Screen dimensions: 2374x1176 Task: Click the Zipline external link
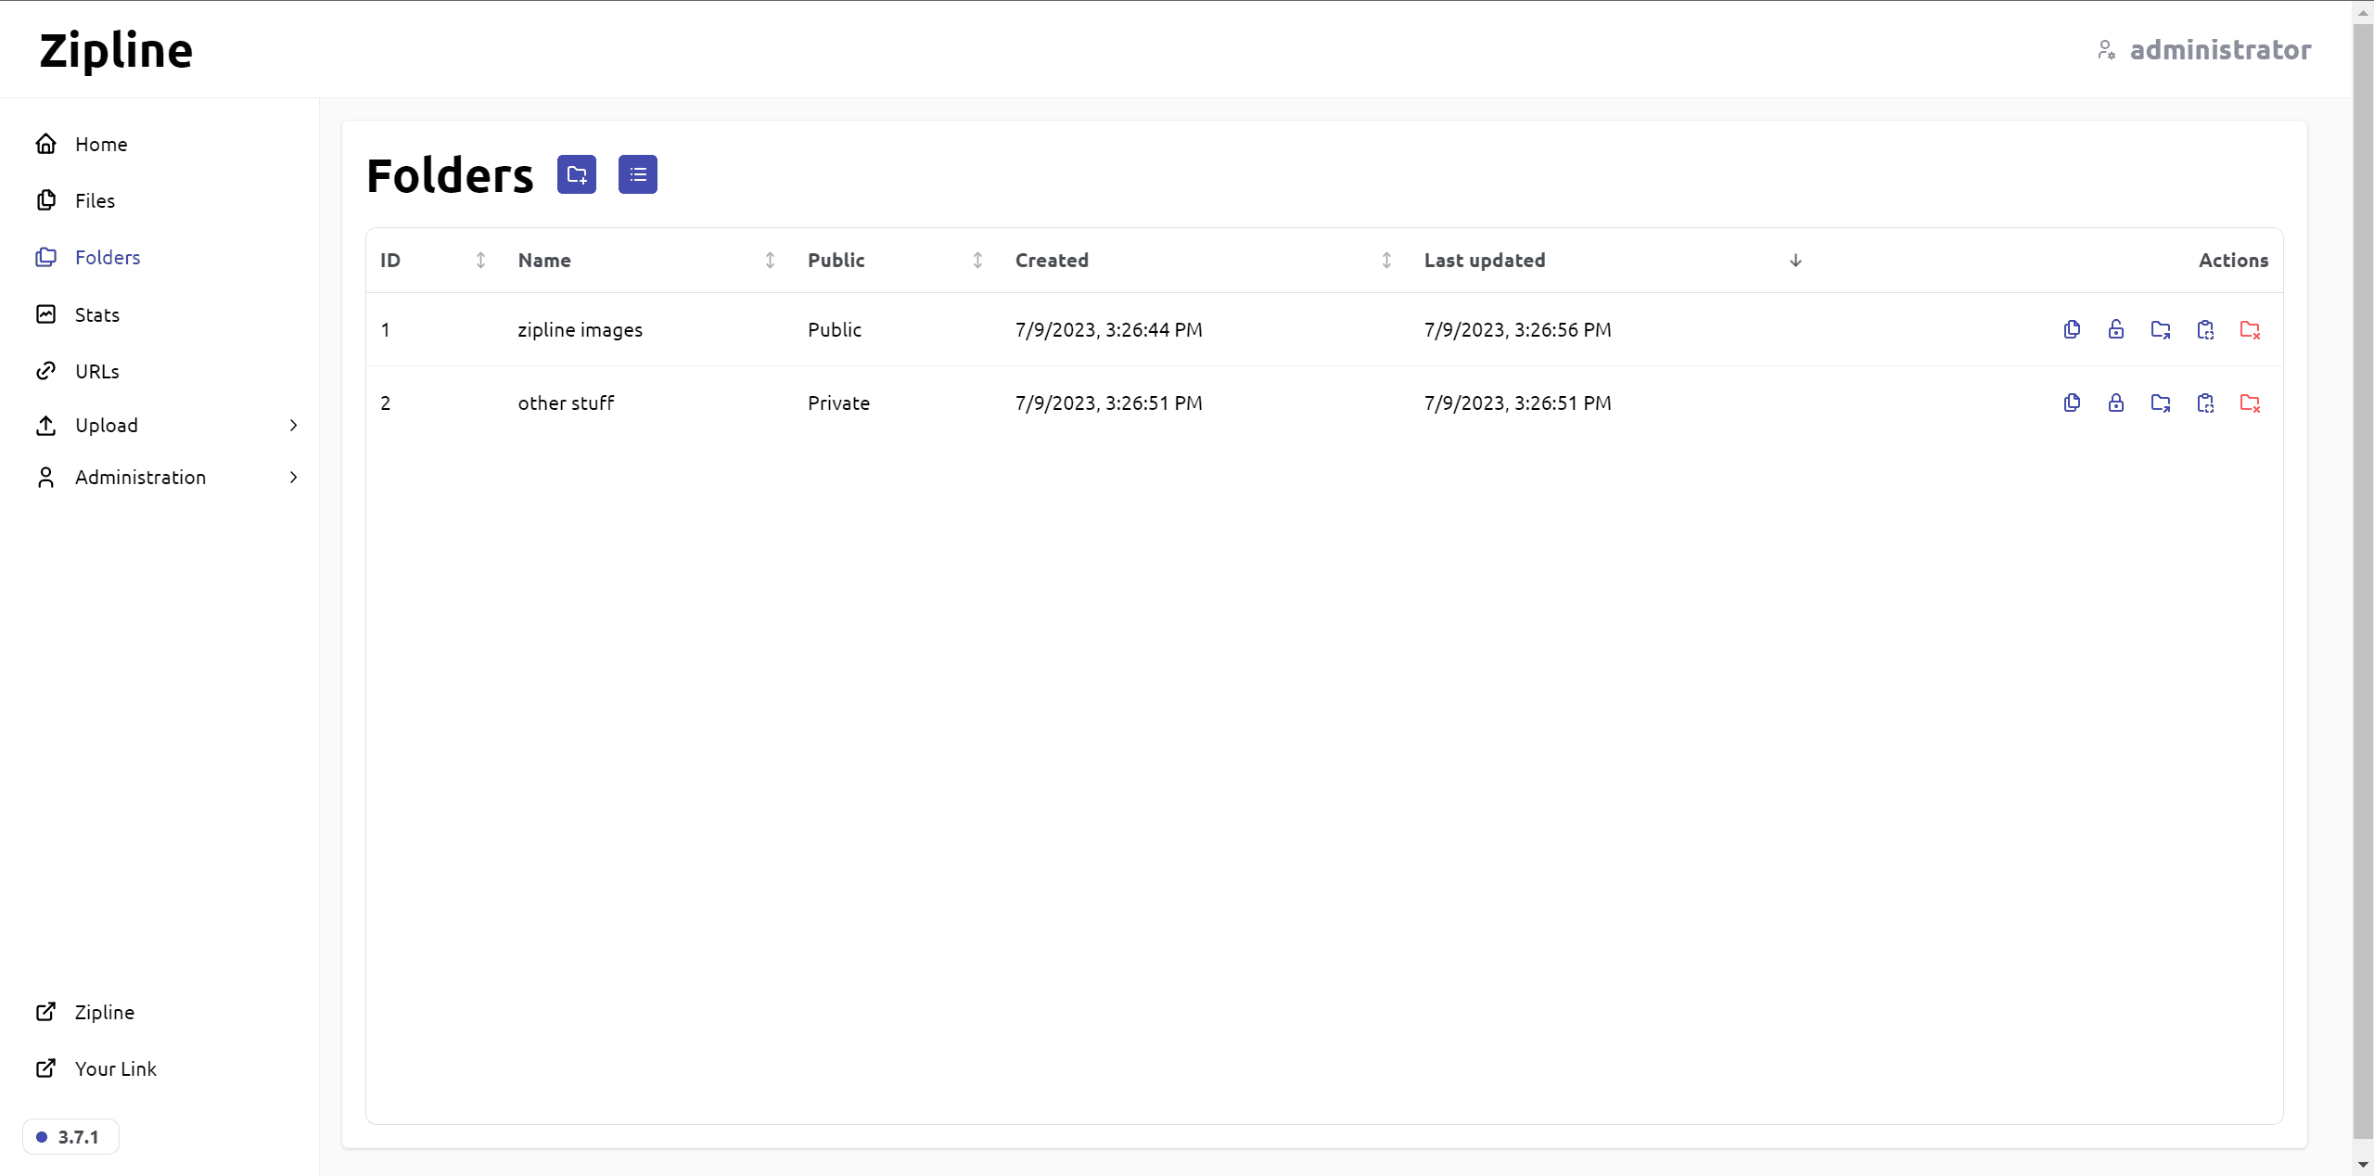click(x=105, y=1011)
